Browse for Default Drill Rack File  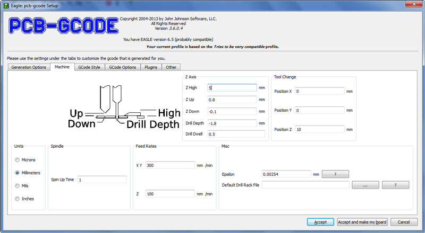click(365, 185)
